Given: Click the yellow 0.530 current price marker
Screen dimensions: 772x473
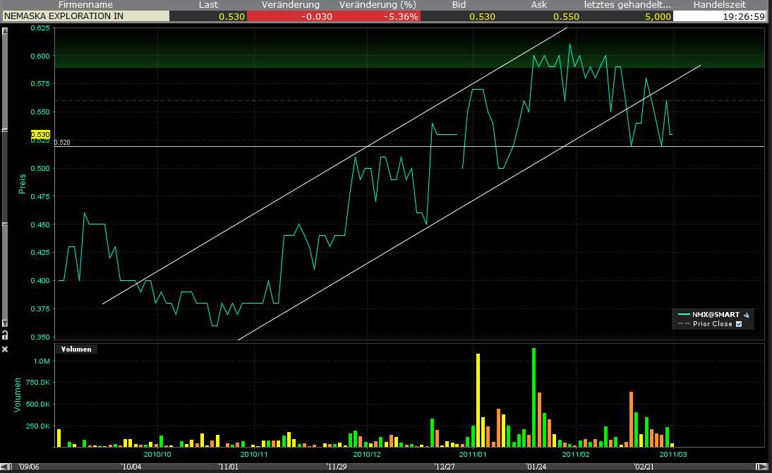Looking at the screenshot, I should (40, 134).
